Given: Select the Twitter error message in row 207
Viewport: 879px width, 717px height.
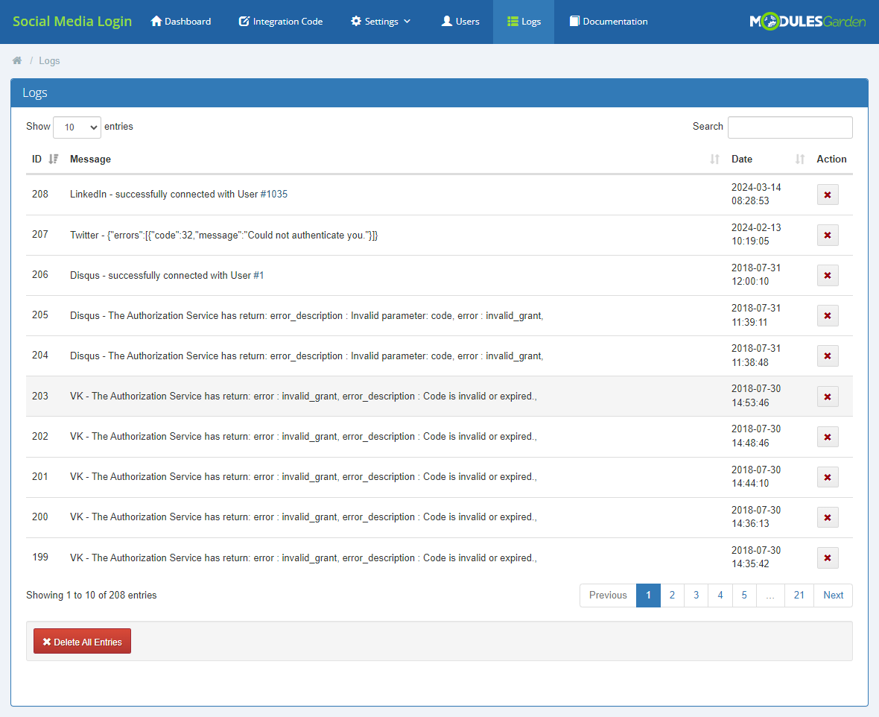Looking at the screenshot, I should point(223,235).
